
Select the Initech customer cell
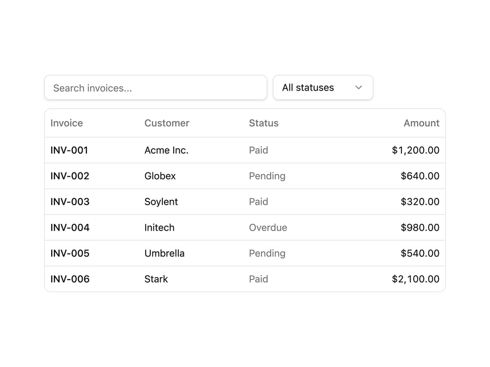[159, 227]
